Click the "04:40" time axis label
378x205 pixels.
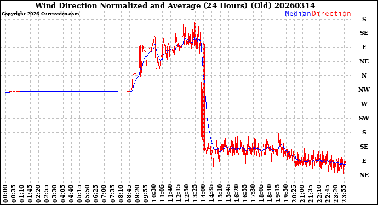[71, 194]
